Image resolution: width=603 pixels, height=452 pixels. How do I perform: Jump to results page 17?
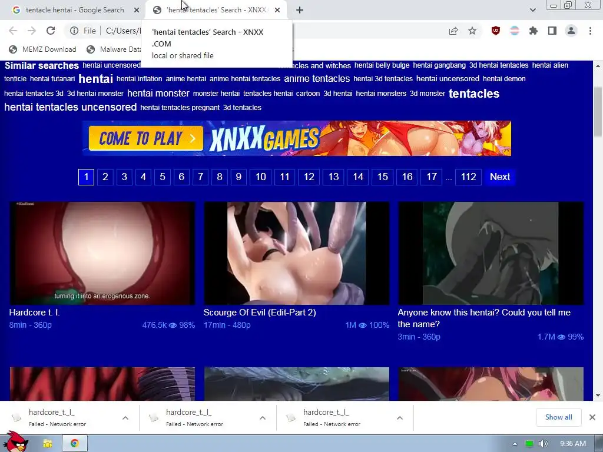(432, 177)
